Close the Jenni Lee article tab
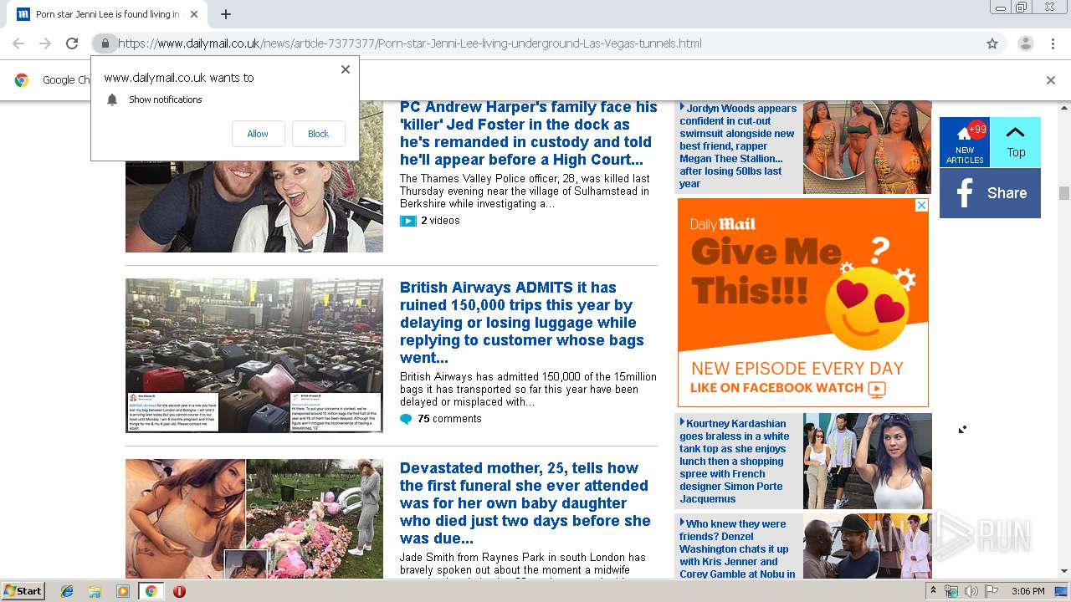 (x=194, y=14)
